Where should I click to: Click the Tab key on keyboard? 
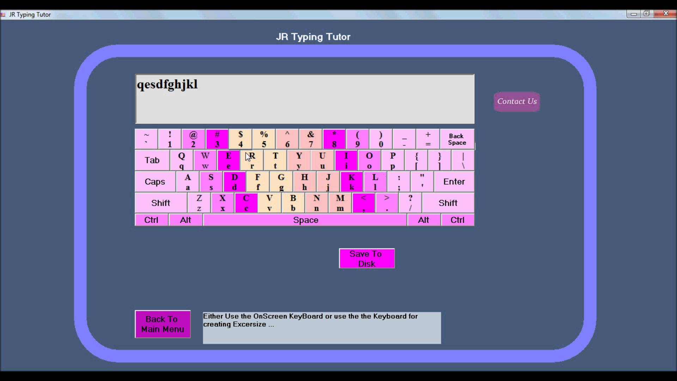coord(152,161)
